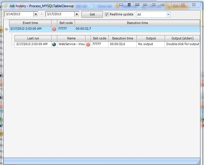Click the Output (stderr) column header
Viewport: 204px width, 165px height.
click(x=182, y=38)
